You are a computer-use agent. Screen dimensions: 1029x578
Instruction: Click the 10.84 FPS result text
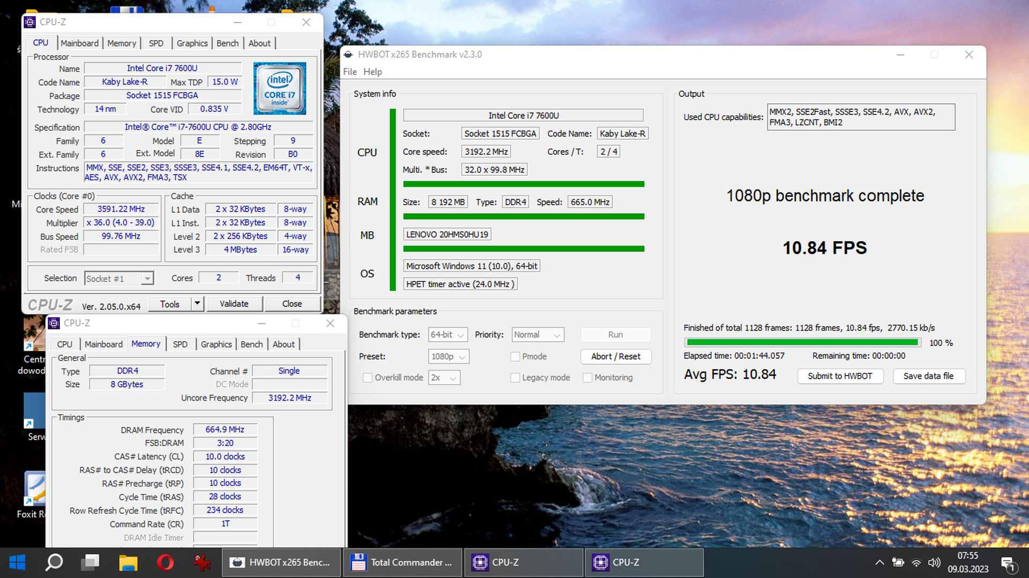click(825, 248)
